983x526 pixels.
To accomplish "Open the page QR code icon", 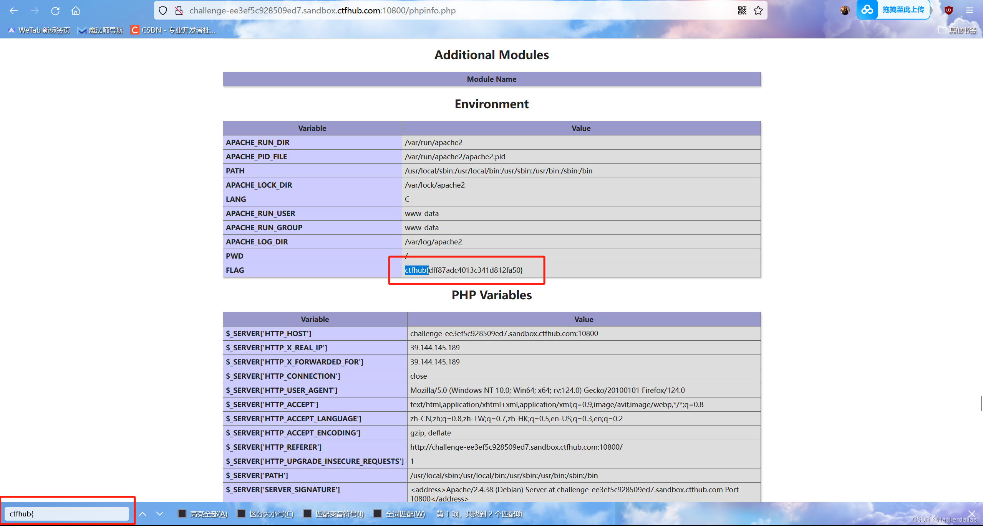I will point(742,11).
